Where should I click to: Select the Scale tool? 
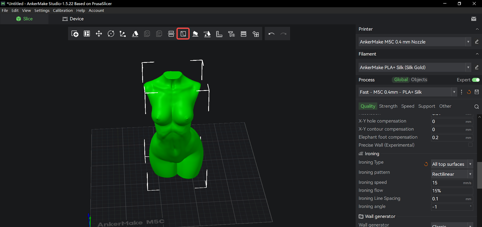[x=123, y=34]
